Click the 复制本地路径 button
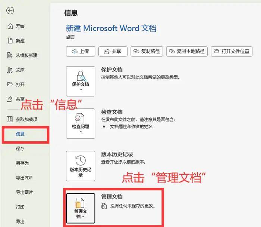 pos(187,51)
